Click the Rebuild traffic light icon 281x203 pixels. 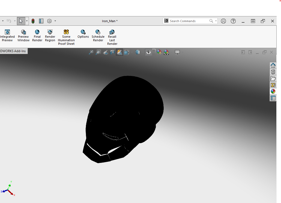(x=33, y=21)
